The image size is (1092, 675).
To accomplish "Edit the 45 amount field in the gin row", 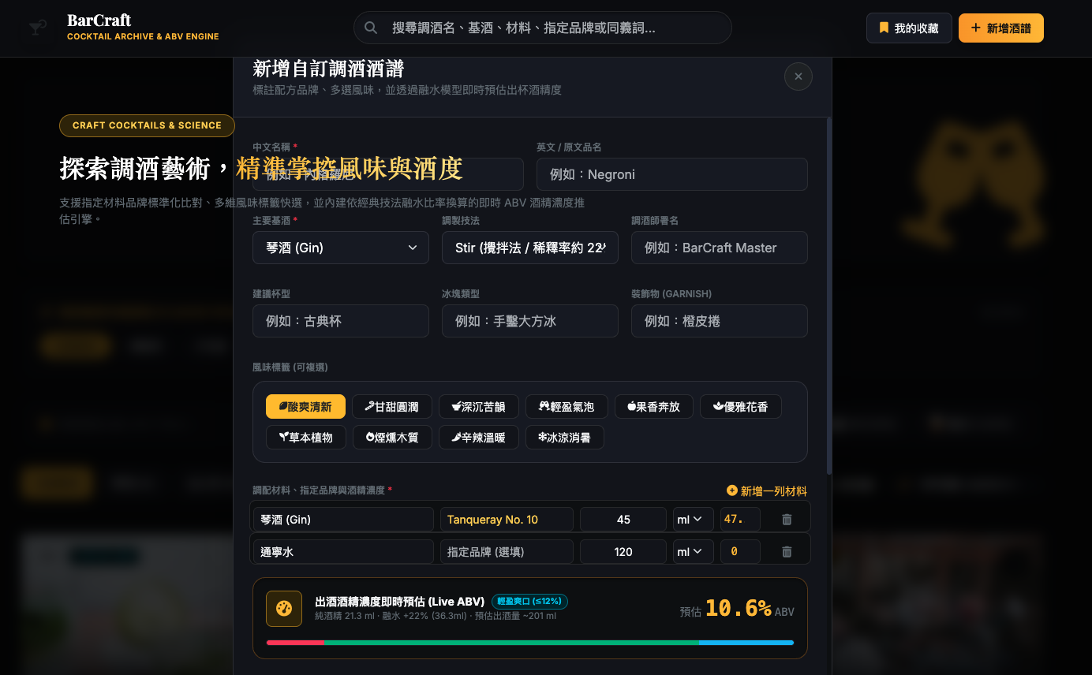I will pos(623,520).
